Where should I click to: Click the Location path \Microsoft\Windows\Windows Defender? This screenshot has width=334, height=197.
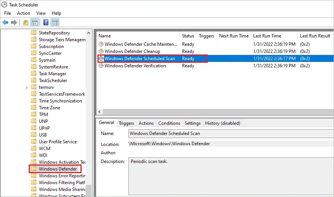point(169,144)
